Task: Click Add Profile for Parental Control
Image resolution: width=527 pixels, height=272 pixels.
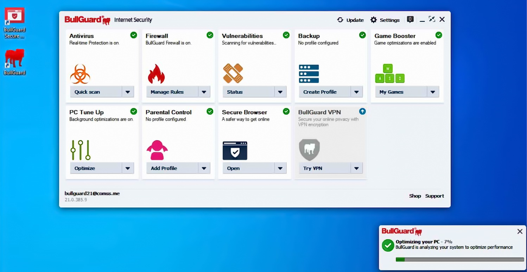Action: pyautogui.click(x=172, y=168)
